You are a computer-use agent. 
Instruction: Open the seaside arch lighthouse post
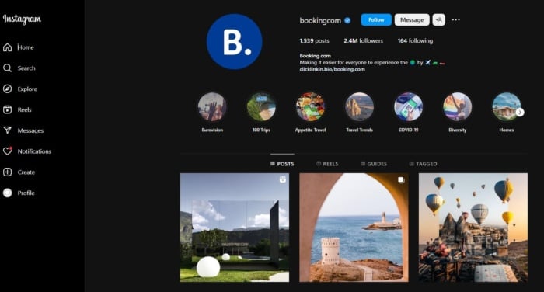click(x=354, y=228)
